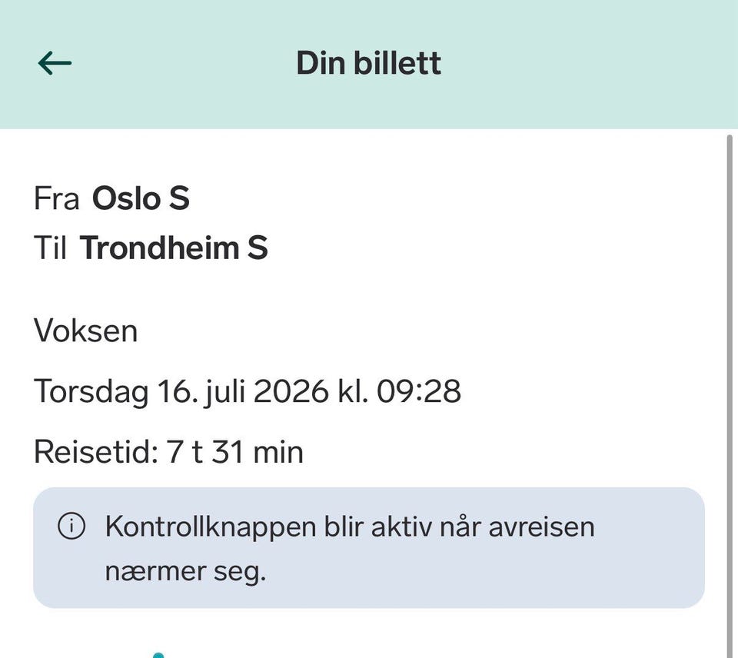Screen dimensions: 738x658
Task: Tap the Voksen traveller type
Action: point(85,331)
